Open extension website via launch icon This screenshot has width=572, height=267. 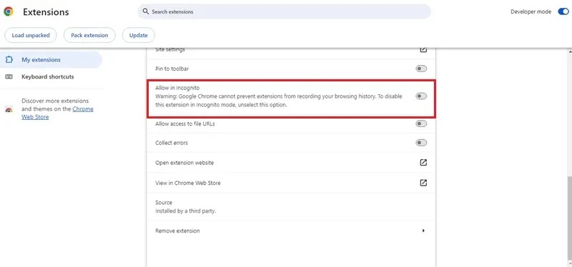423,163
